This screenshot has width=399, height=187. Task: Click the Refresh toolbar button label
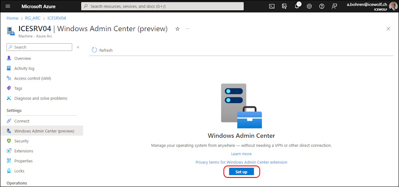tap(106, 50)
